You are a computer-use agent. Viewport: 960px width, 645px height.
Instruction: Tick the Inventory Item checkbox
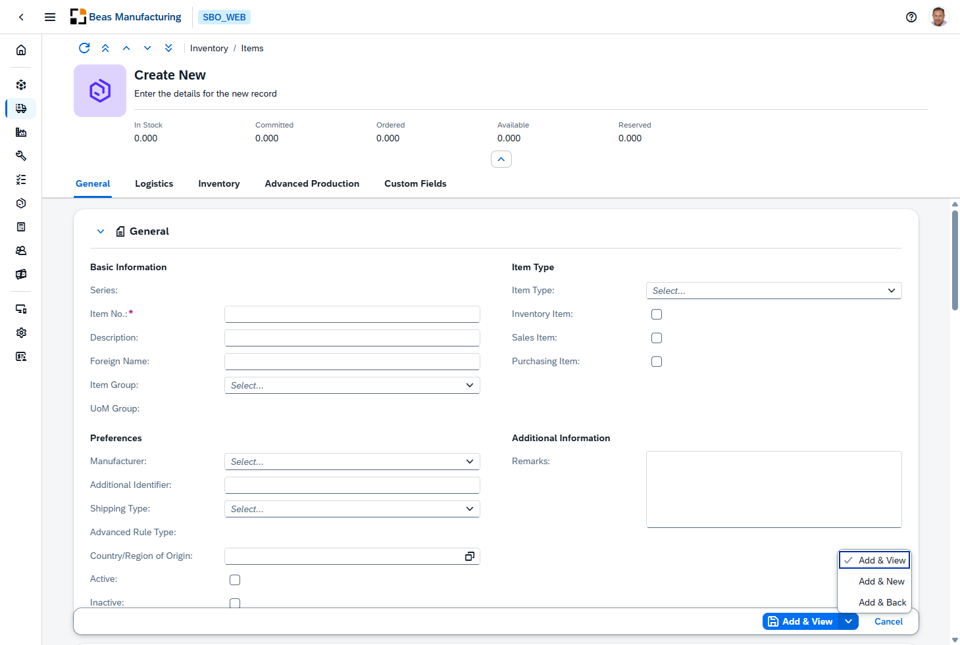pyautogui.click(x=657, y=314)
